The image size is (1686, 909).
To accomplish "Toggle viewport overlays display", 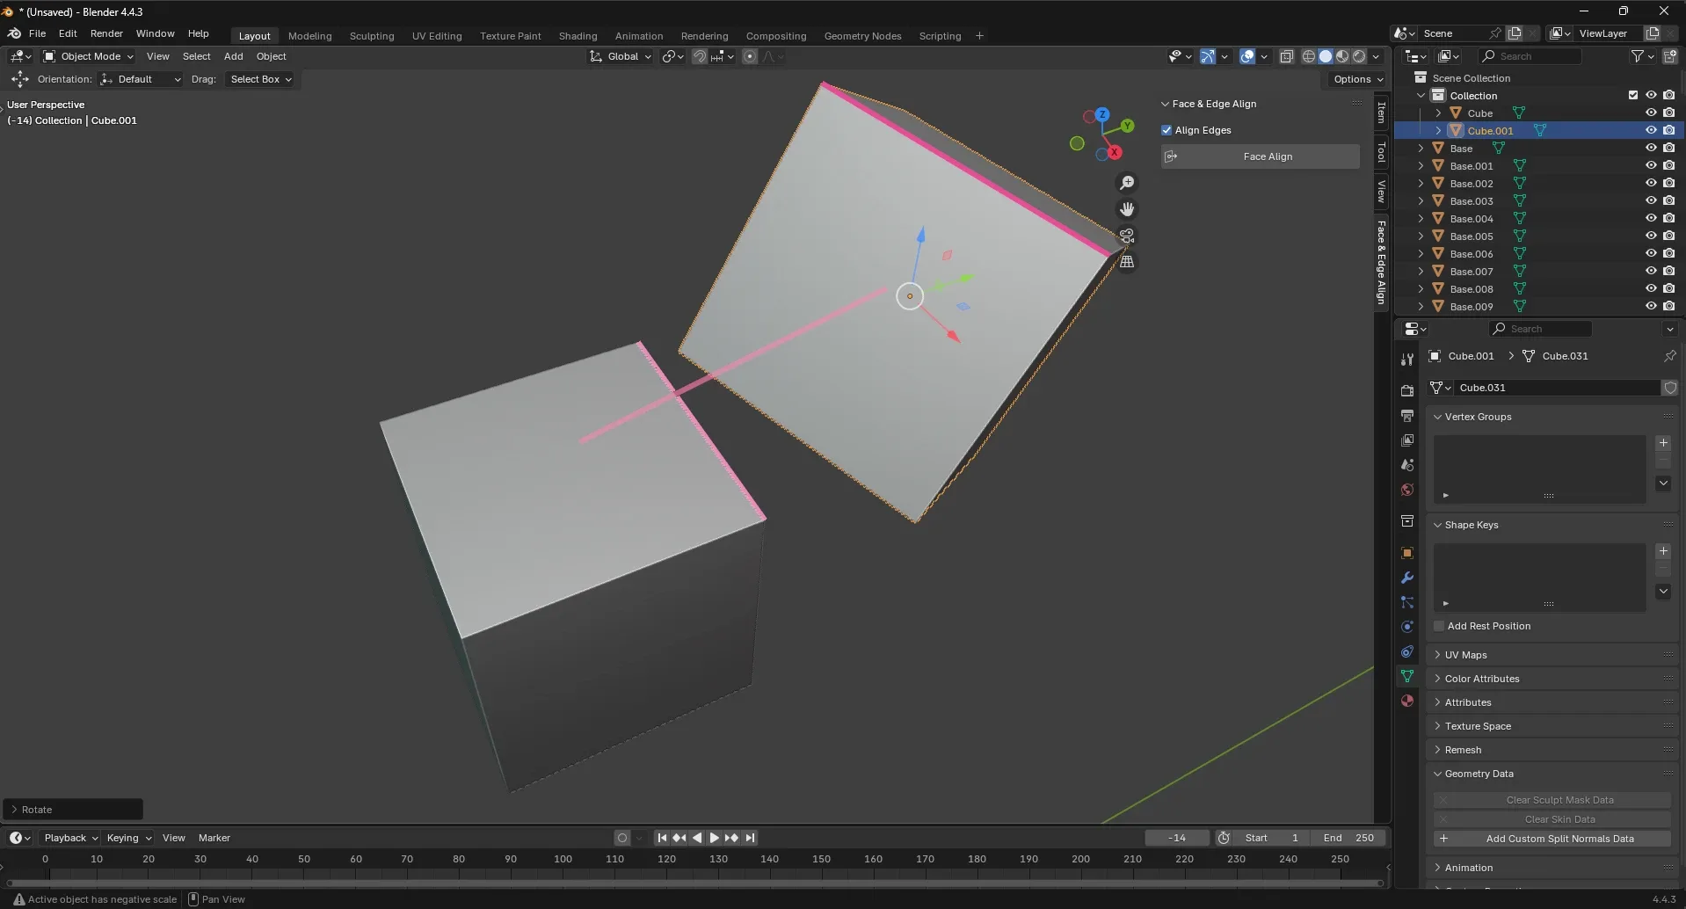I will point(1247,56).
